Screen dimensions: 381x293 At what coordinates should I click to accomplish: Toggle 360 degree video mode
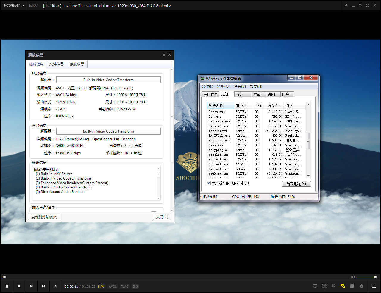tap(324, 286)
